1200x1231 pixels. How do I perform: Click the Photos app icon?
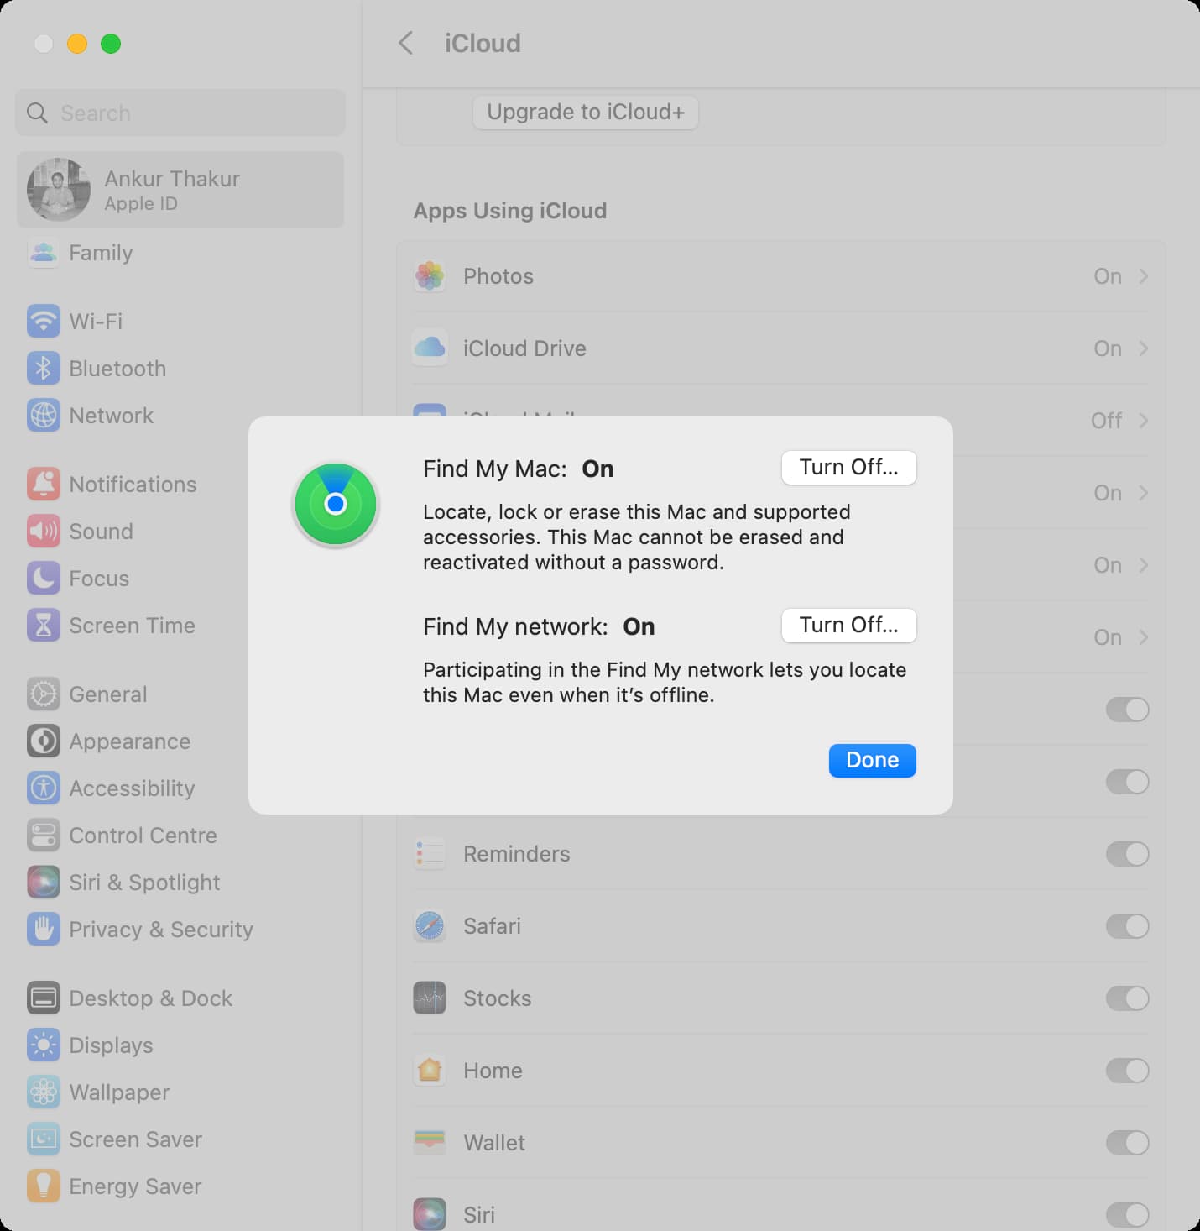click(x=430, y=275)
